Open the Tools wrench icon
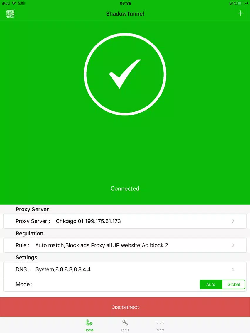The image size is (250, 333). tap(125, 323)
